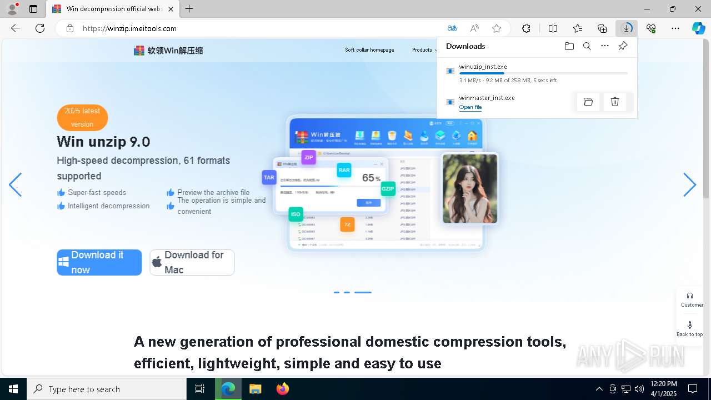Open the notification center icon
The height and width of the screenshot is (400, 711).
[693, 389]
